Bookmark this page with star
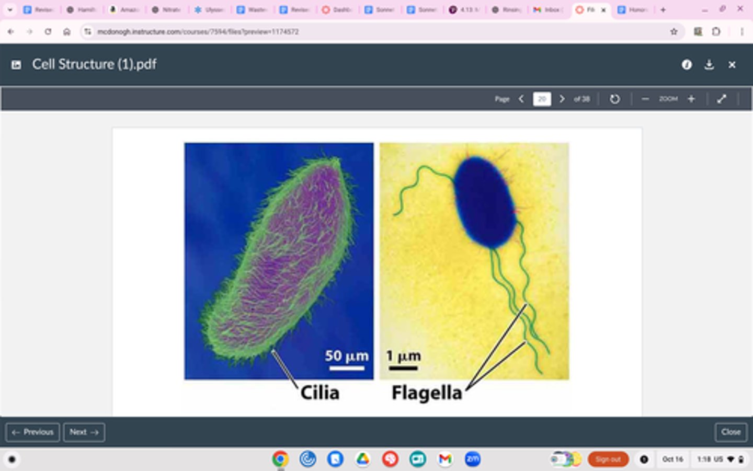The height and width of the screenshot is (471, 753). click(x=674, y=31)
